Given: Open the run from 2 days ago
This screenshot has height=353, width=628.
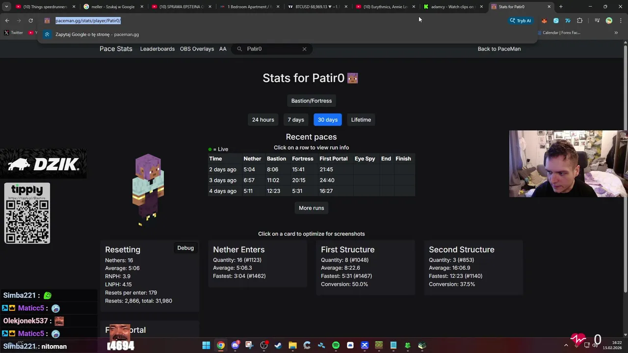Looking at the screenshot, I should [x=312, y=170].
